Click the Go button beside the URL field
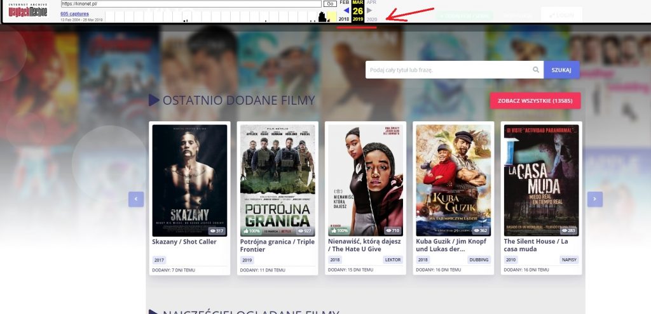Viewport: 651px width, 314px height. (x=330, y=4)
